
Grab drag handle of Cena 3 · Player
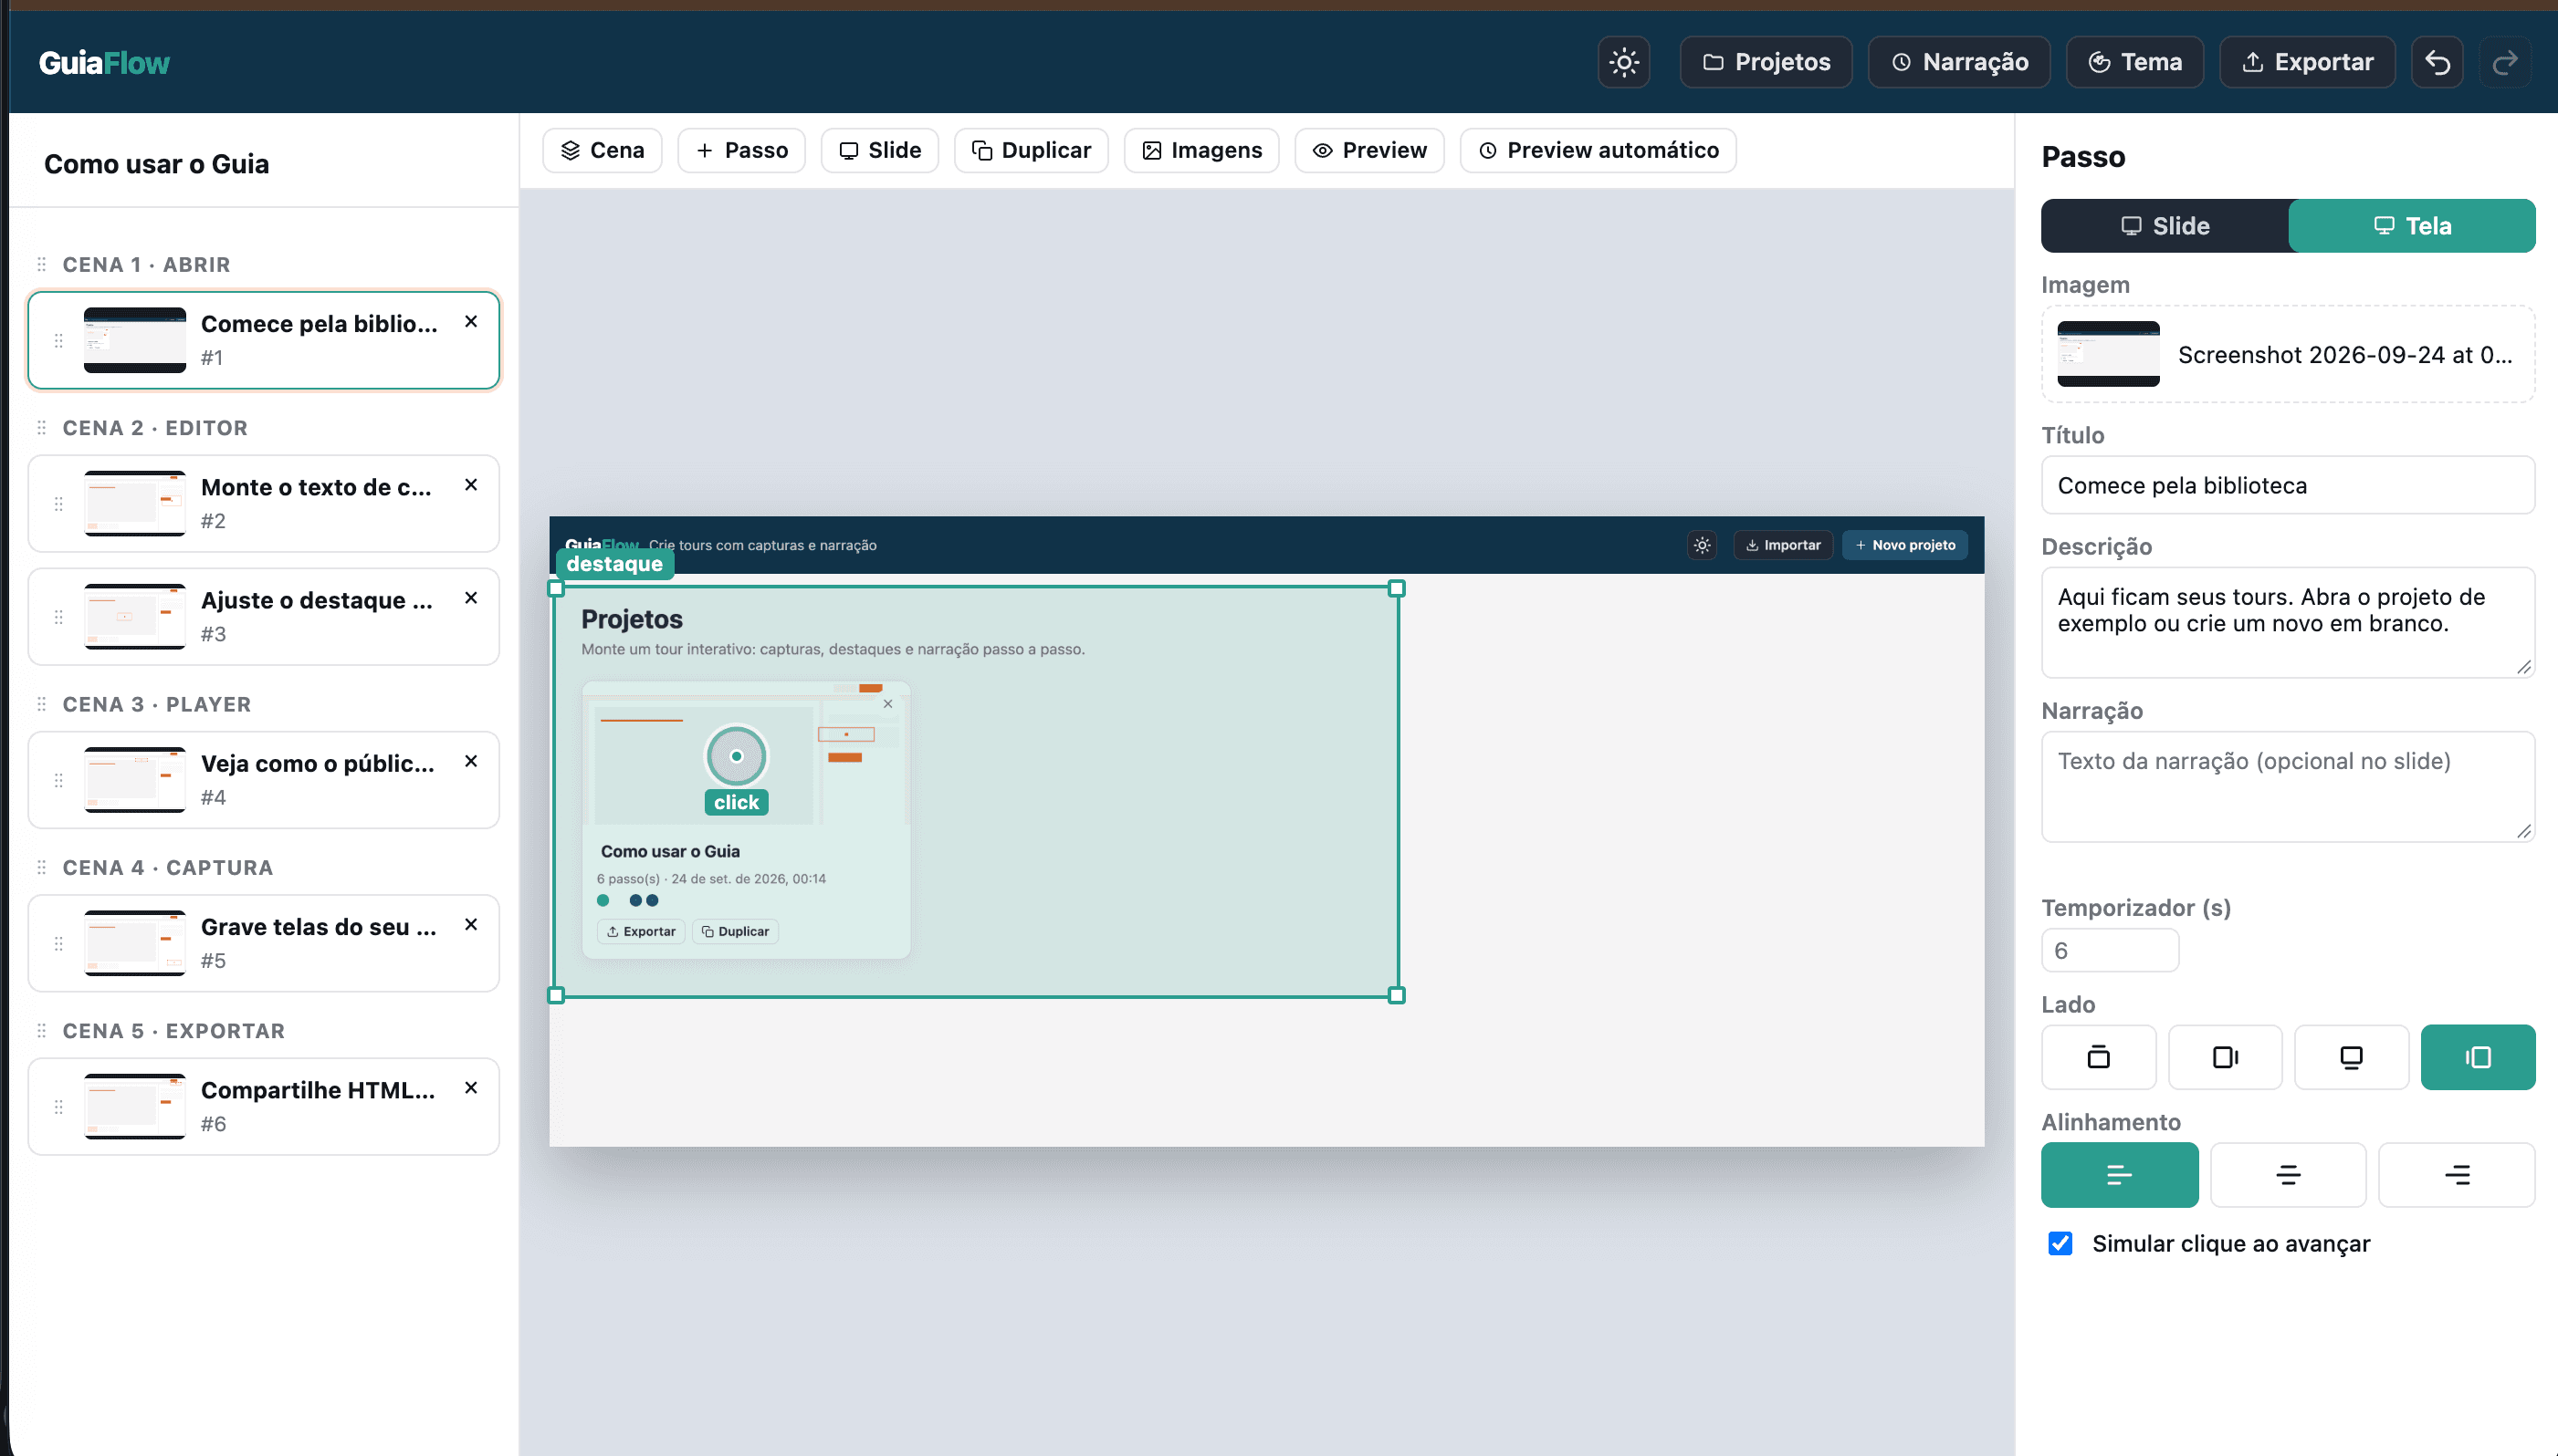click(x=41, y=704)
